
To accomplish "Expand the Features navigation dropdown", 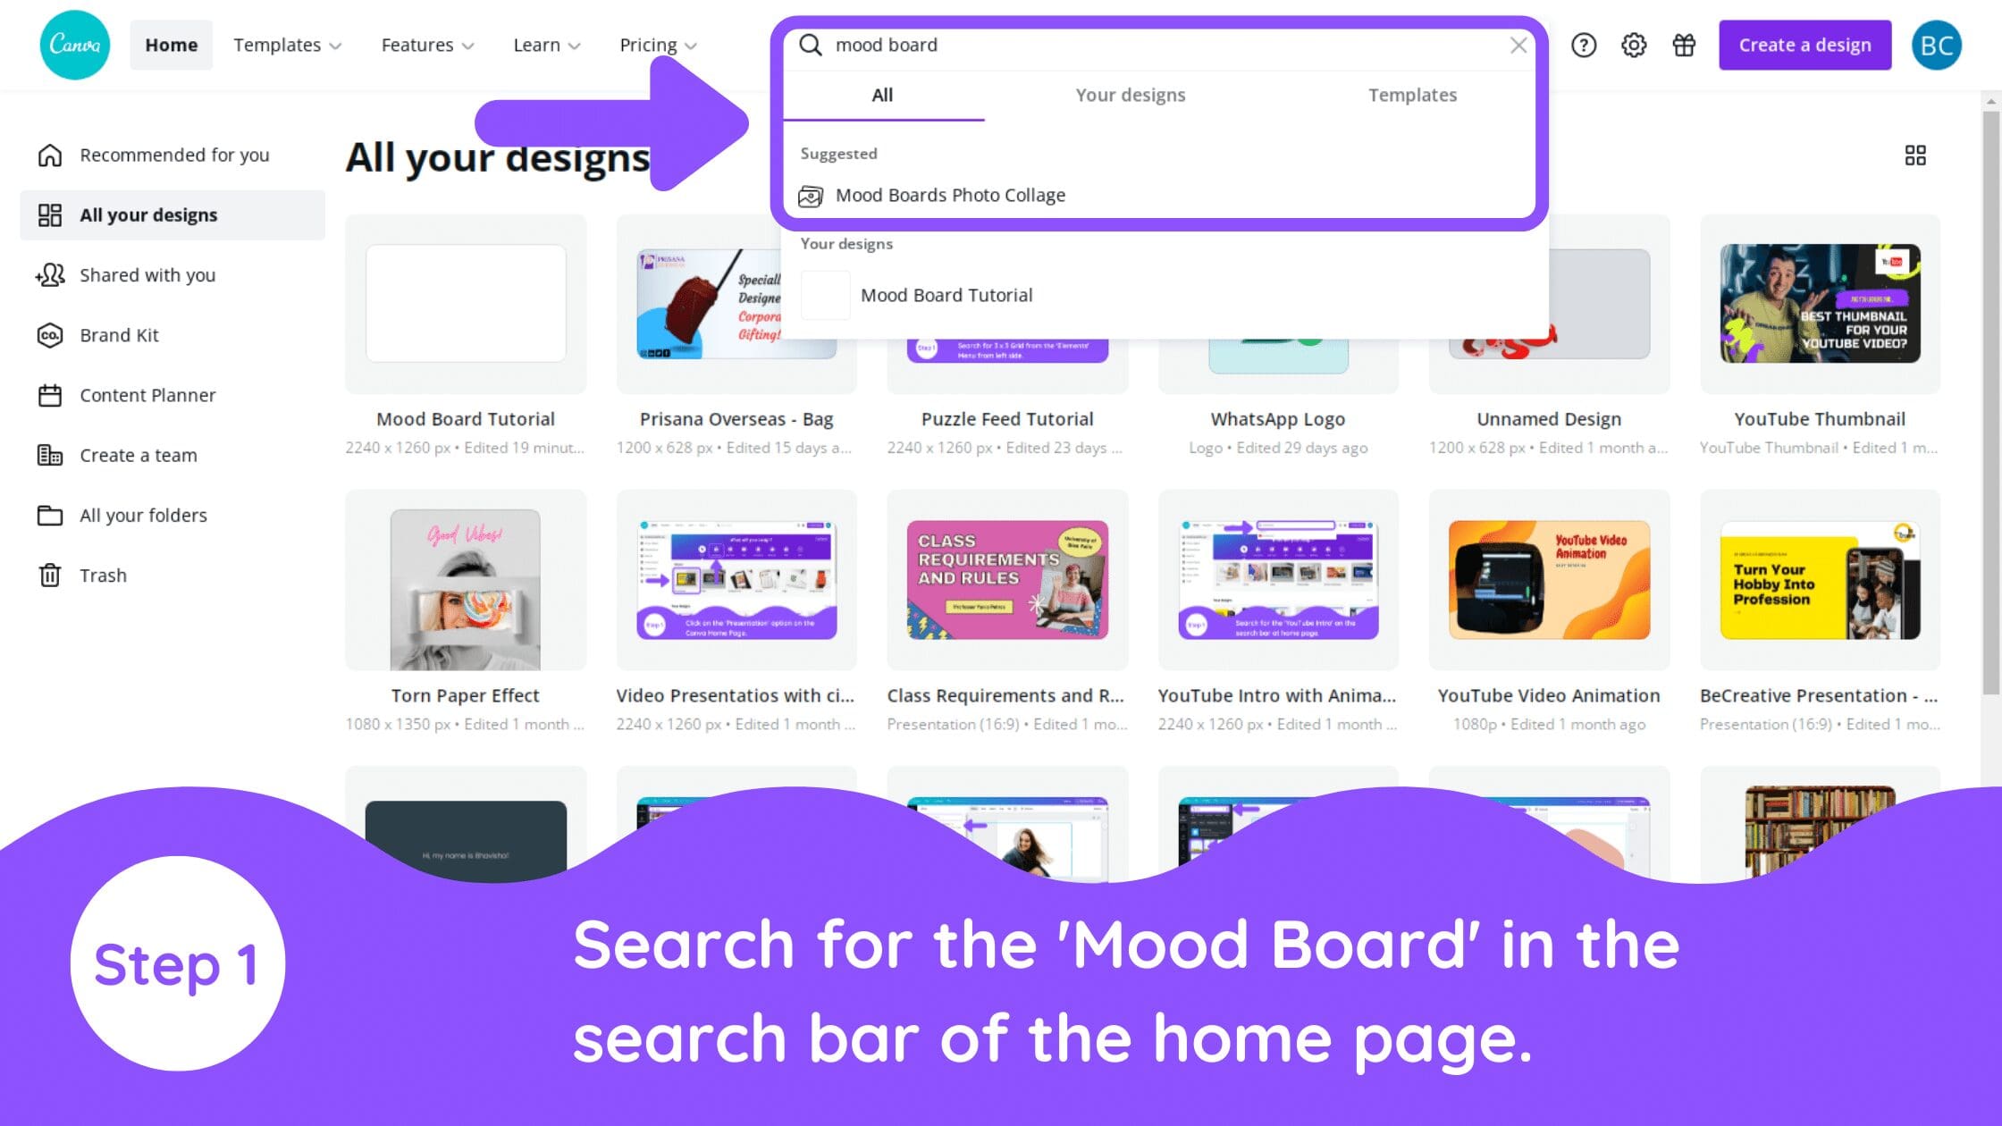I will pyautogui.click(x=427, y=44).
